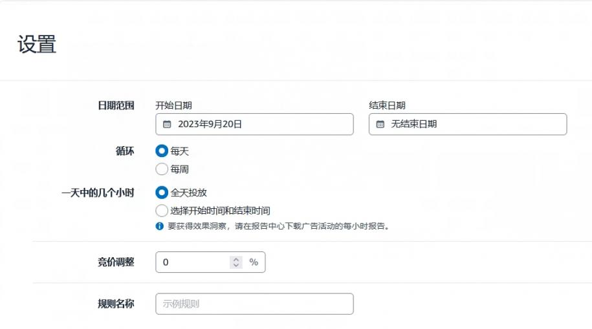Click the blue info icon beside hourly report hint
Viewport: 592px width, 329px height.
(159, 226)
